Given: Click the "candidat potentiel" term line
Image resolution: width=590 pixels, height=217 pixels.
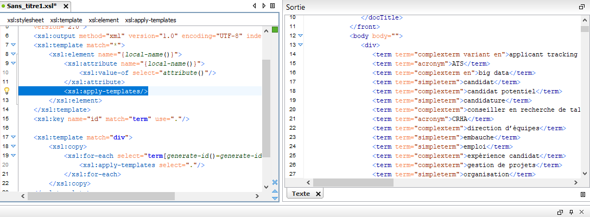Looking at the screenshot, I should 467,91.
